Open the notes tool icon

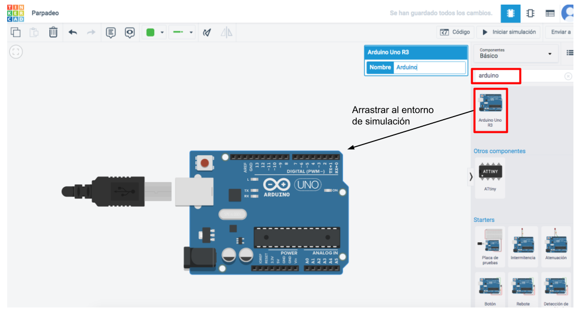(110, 33)
